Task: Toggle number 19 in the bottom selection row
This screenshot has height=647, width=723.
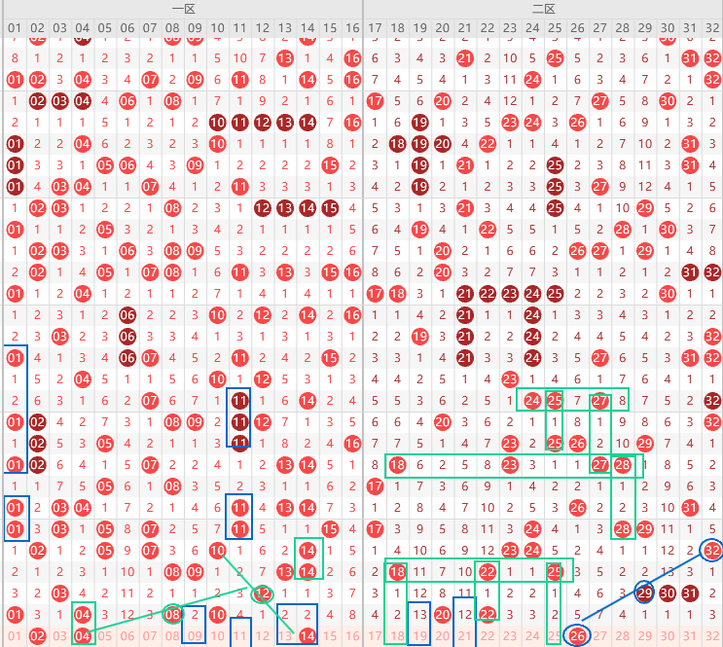Action: click(x=419, y=636)
